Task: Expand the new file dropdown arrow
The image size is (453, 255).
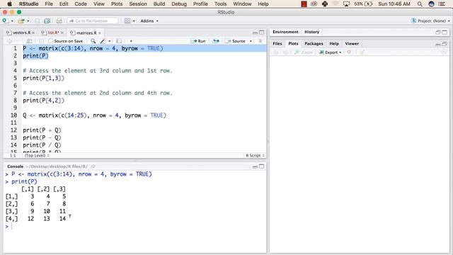Action: [12, 21]
